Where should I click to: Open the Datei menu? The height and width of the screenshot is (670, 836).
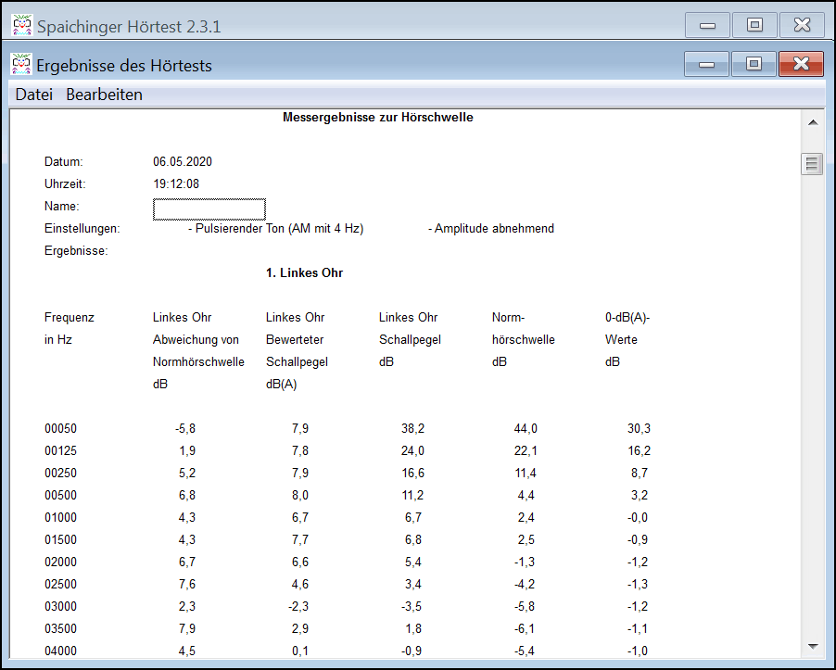(34, 95)
